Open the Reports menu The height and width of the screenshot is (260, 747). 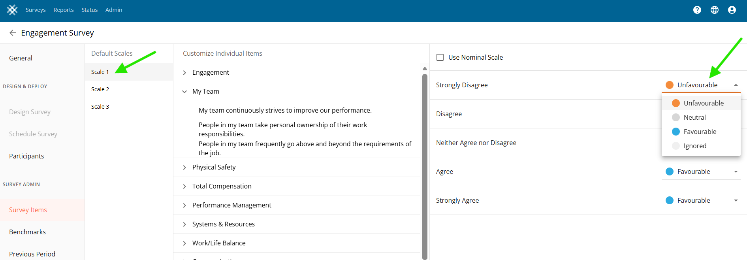point(64,10)
